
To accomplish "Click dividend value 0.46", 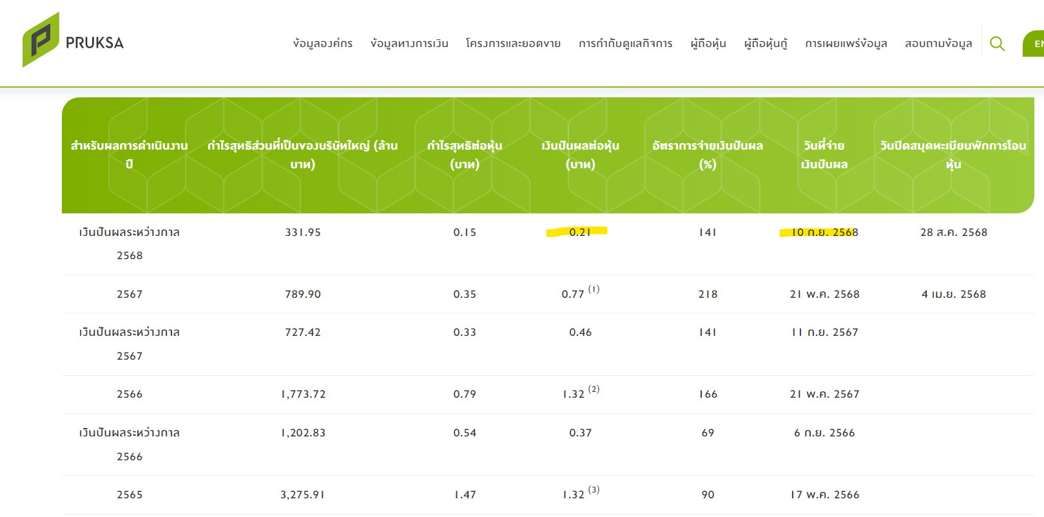I will coord(581,332).
